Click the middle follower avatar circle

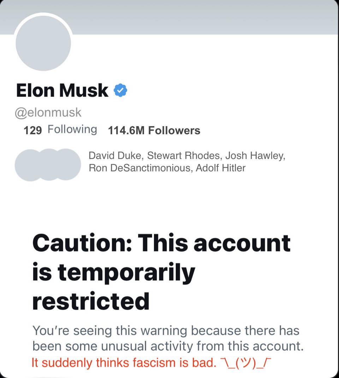tap(49, 165)
